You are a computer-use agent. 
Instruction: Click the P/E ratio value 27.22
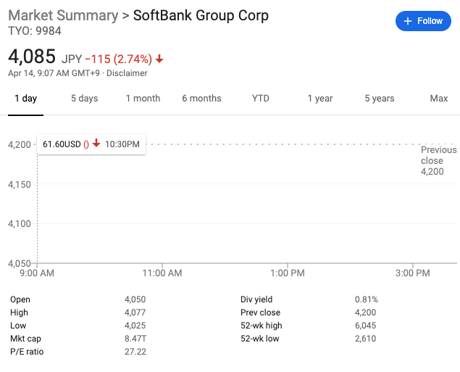pyautogui.click(x=135, y=352)
